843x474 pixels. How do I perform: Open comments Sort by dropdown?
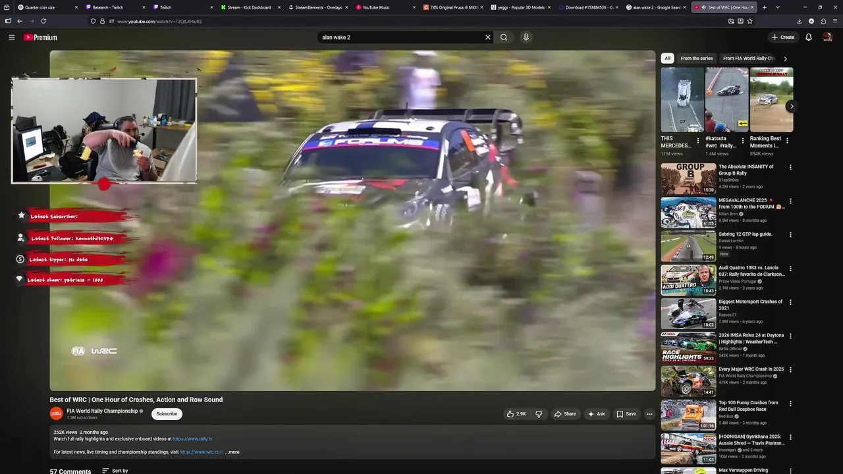coord(115,471)
